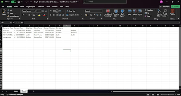Click the Share button
Screen dimensions: 181x96
(175, 6)
